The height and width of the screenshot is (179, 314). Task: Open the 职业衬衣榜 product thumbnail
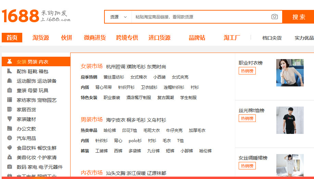click(x=290, y=73)
